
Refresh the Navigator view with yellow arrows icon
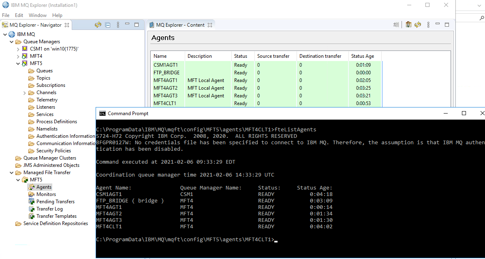pyautogui.click(x=98, y=25)
